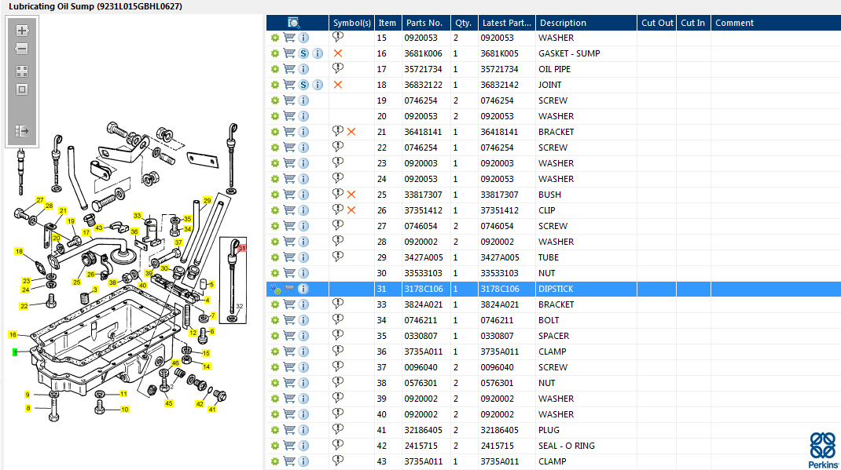Select callout 18 on the diagram
The height and width of the screenshot is (470, 841).
click(20, 251)
